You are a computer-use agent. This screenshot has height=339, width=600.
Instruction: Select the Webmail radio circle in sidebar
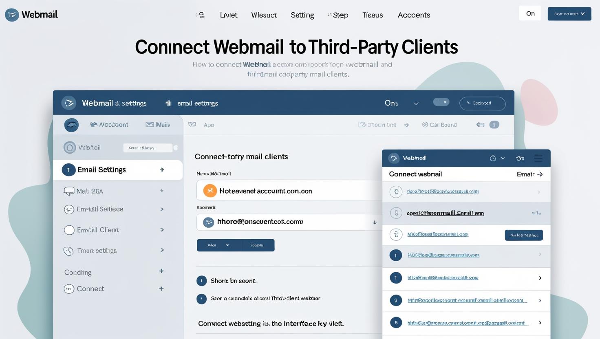coord(69,147)
